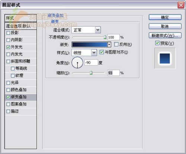Click the 确定 OK button
The image size is (186, 154).
tap(165, 17)
